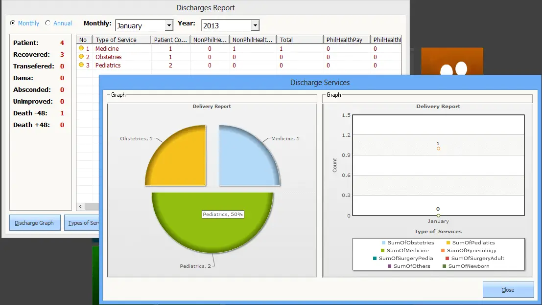Screen dimensions: 542x305
Task: Open the Monthly dropdown showing January
Action: (169, 25)
